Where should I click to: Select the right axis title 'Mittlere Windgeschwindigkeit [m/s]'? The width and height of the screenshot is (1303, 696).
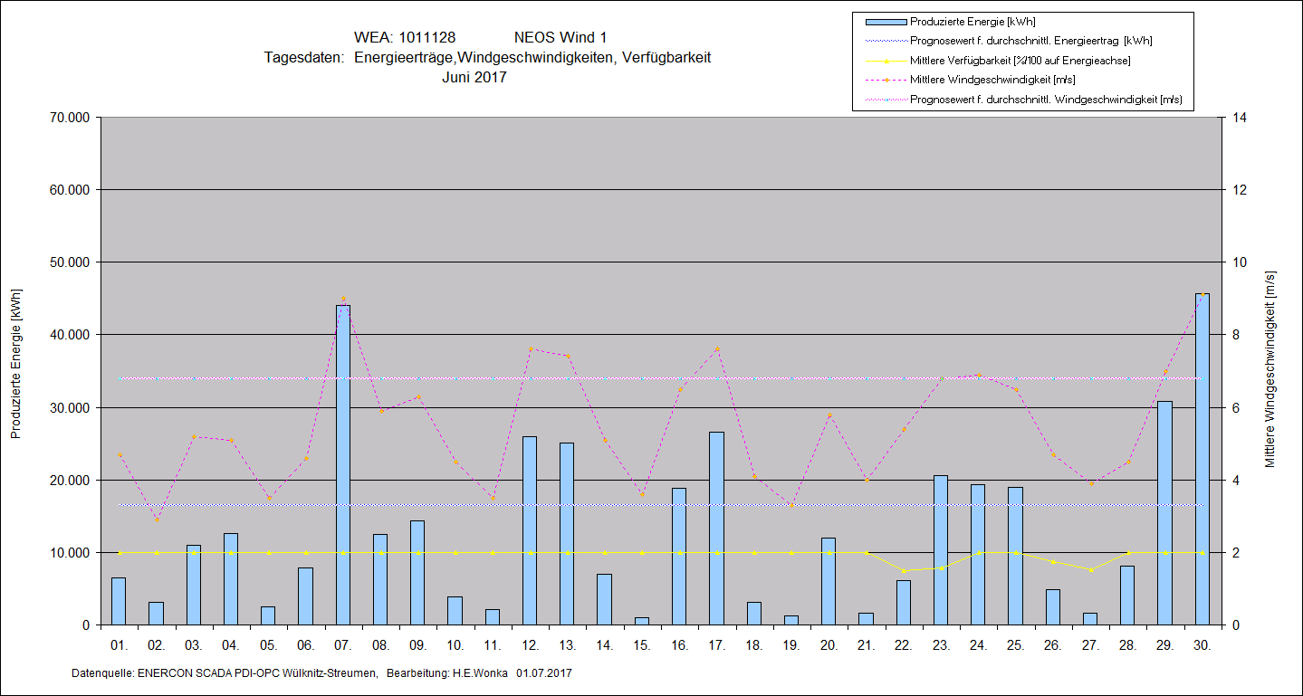tap(1270, 369)
